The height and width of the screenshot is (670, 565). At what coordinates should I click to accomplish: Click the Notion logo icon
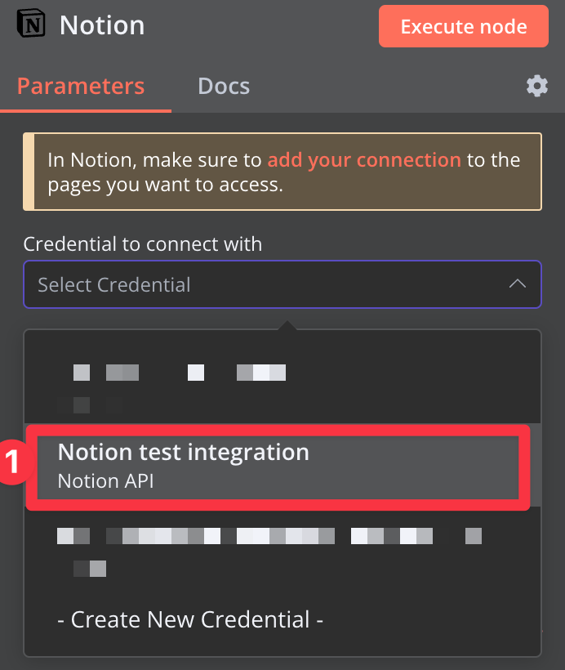[33, 25]
